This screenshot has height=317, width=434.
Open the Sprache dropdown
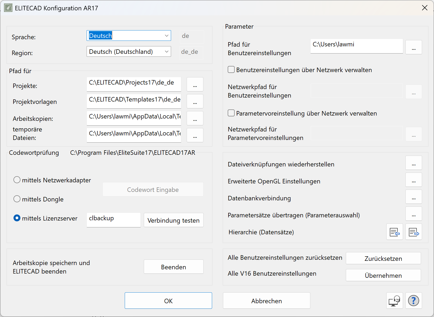point(166,35)
